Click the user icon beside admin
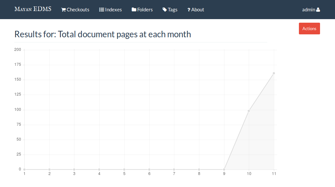Image resolution: width=335 pixels, height=187 pixels. [x=318, y=10]
